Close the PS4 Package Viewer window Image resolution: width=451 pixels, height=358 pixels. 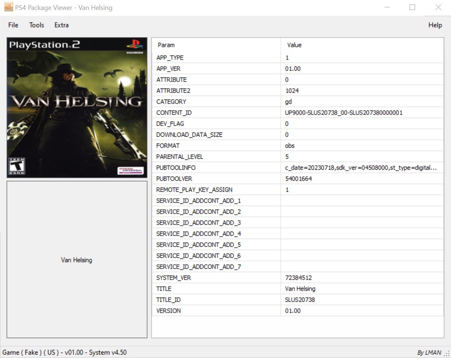pyautogui.click(x=438, y=7)
